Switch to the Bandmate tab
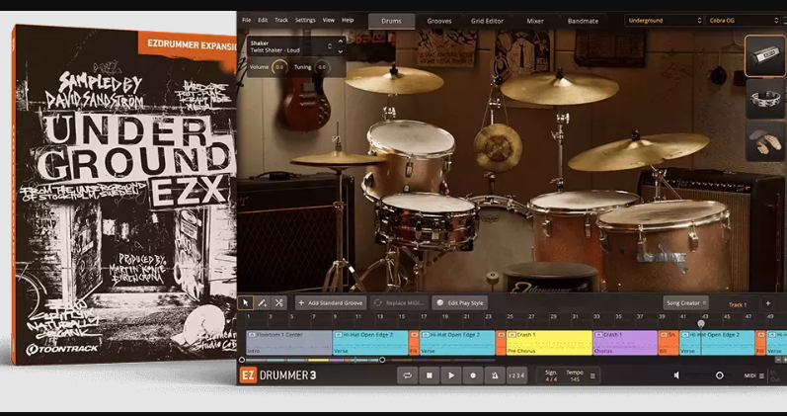 pyautogui.click(x=583, y=21)
